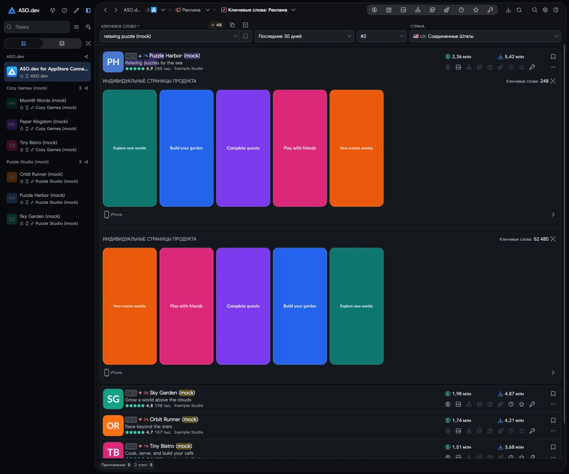Image resolution: width=569 pixels, height=474 pixels.
Task: Click the refresh sync icon in top toolbar
Action: click(519, 10)
